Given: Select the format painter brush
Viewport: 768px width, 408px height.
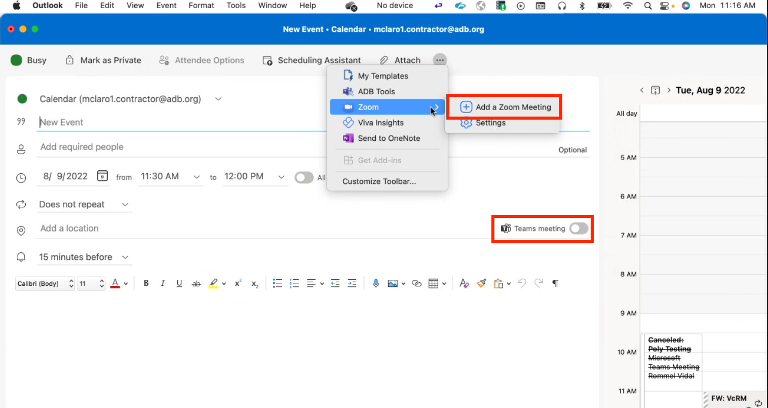Looking at the screenshot, I should [481, 283].
